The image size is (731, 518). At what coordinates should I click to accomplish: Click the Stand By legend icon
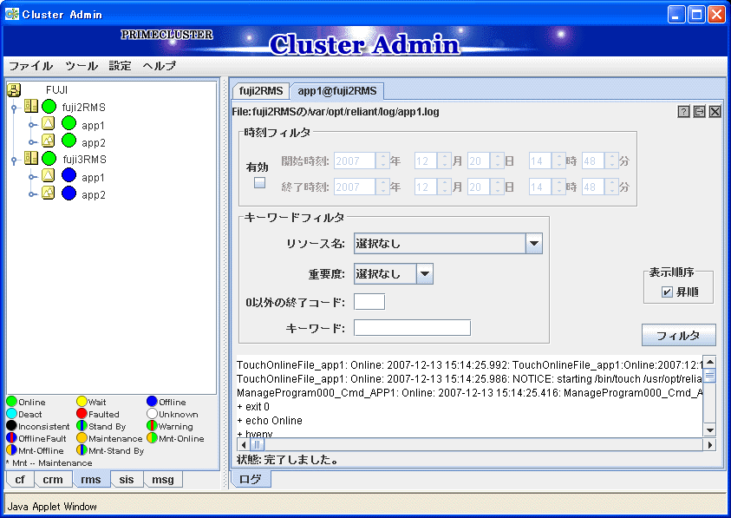point(82,426)
